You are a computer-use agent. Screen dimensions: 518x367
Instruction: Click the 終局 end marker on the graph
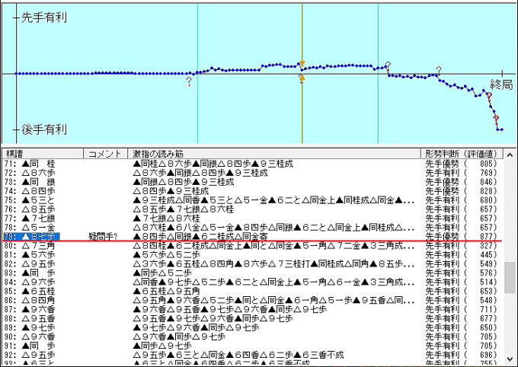pyautogui.click(x=501, y=85)
